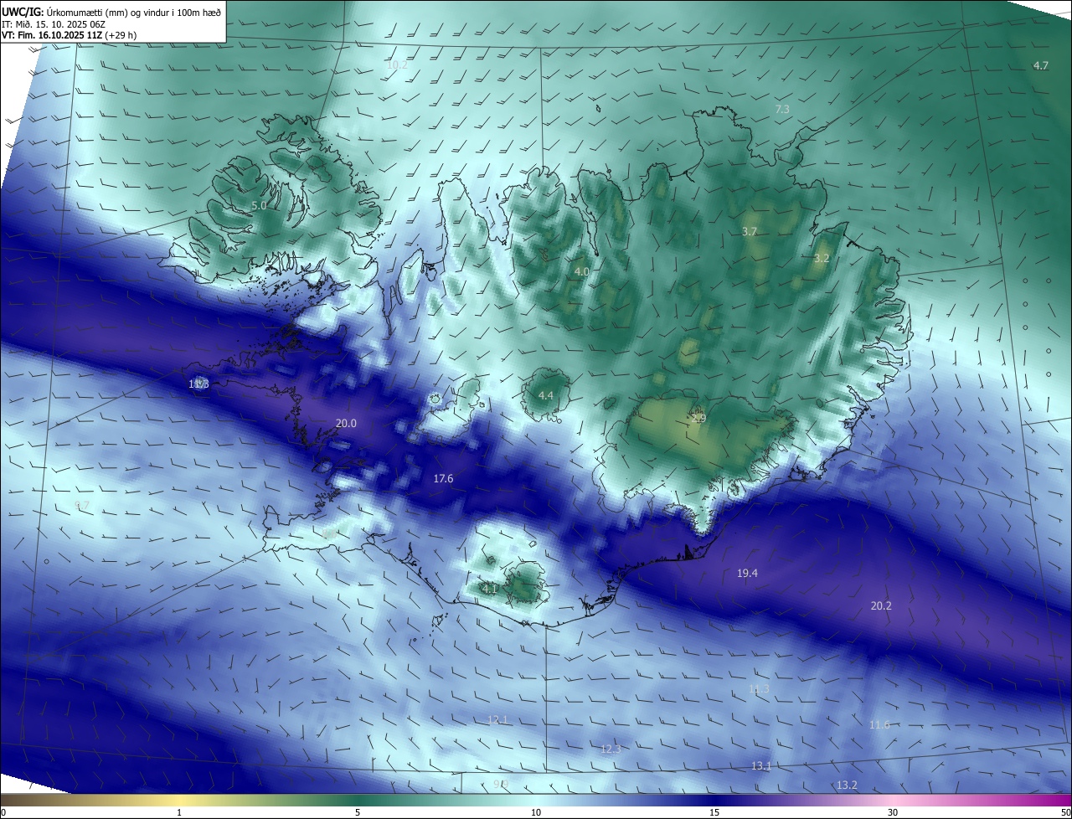Click the 13.1 value label

point(760,766)
